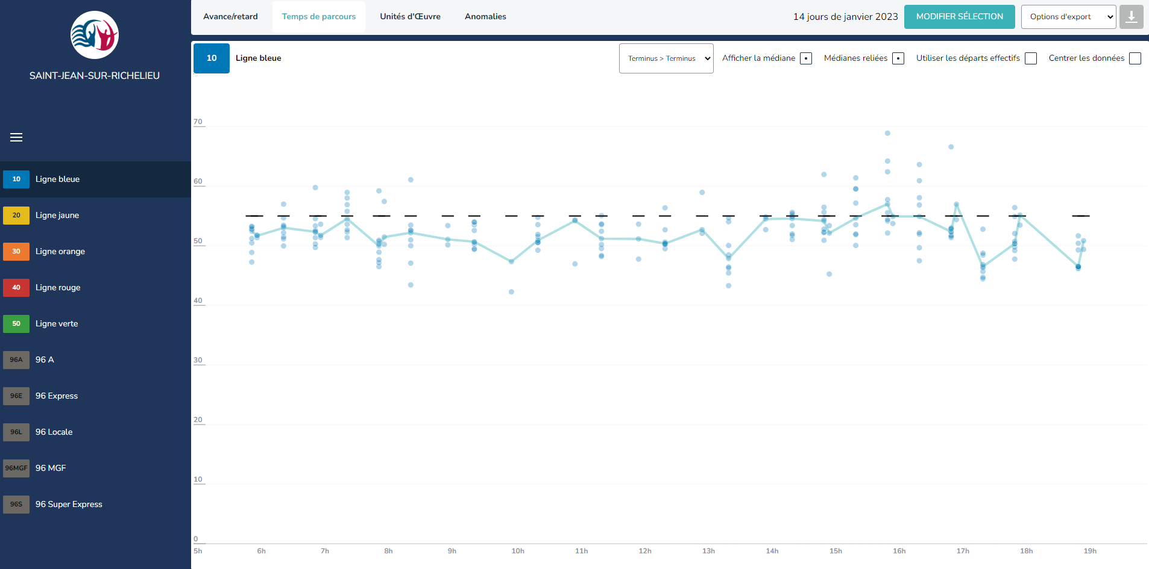The width and height of the screenshot is (1149, 569).
Task: Open 96 Locale route
Action: point(95,432)
